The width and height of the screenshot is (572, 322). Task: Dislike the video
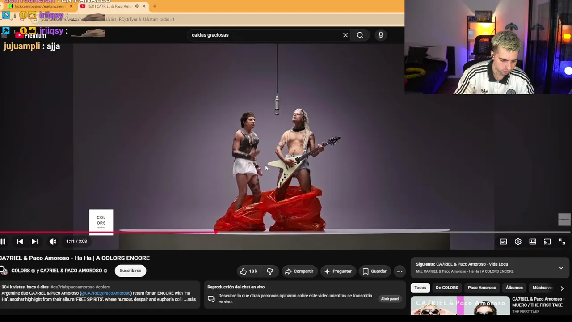[x=270, y=271]
